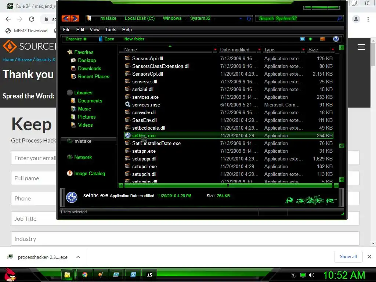Screen dimensions: 376x282
Task: Open the Chrome profile avatar
Action: [x=356, y=19]
